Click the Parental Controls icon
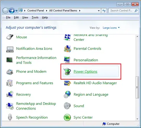The image size is (141, 128). 67,49
